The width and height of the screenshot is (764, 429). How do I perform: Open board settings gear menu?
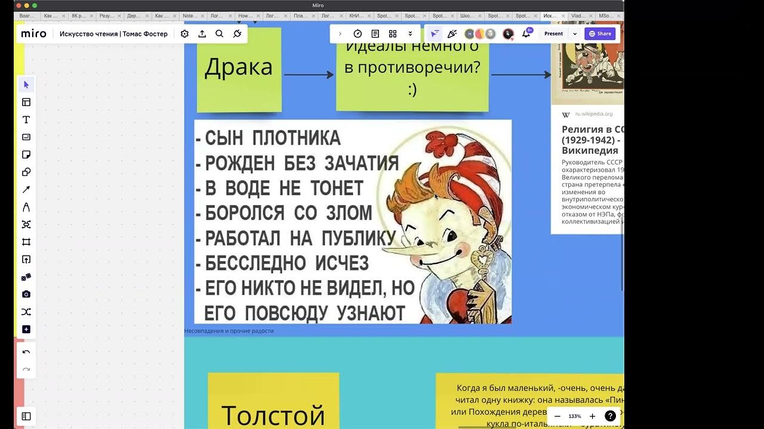185,34
